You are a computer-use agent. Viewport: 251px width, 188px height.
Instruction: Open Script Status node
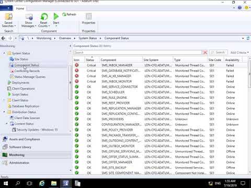point(20,95)
